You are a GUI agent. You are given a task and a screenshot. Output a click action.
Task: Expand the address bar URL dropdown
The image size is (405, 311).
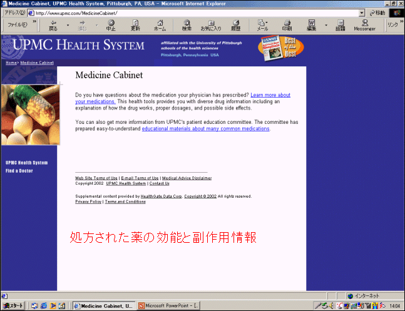(362, 13)
